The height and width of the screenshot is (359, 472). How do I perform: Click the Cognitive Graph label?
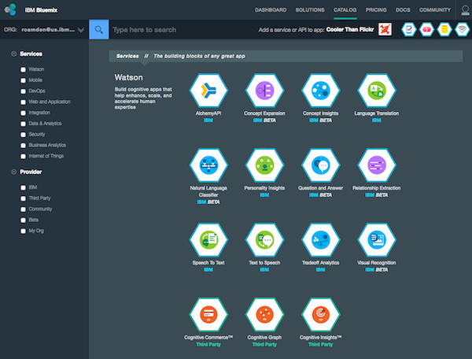click(x=264, y=337)
